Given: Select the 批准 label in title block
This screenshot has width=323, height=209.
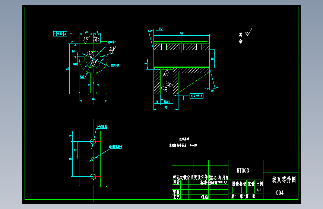Looking at the screenshot, I should 205,197.
